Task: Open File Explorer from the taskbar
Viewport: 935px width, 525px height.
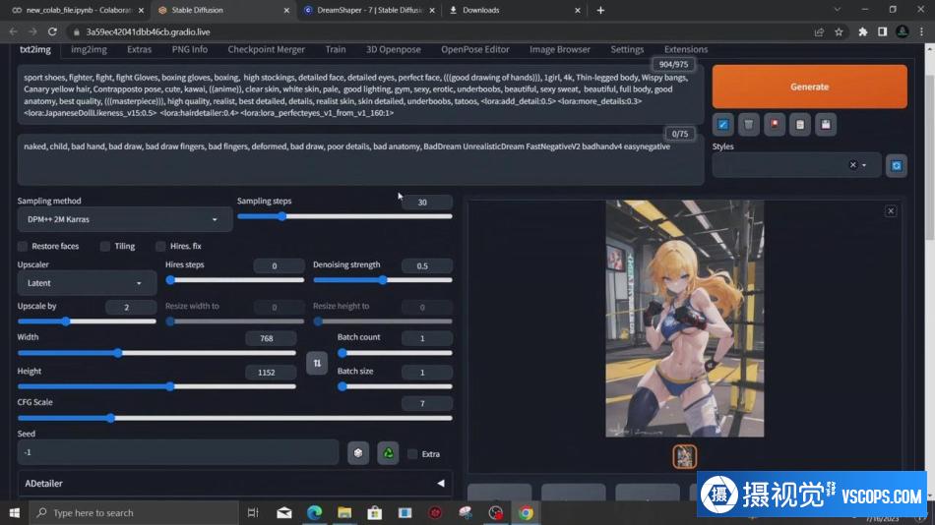Action: pos(344,512)
